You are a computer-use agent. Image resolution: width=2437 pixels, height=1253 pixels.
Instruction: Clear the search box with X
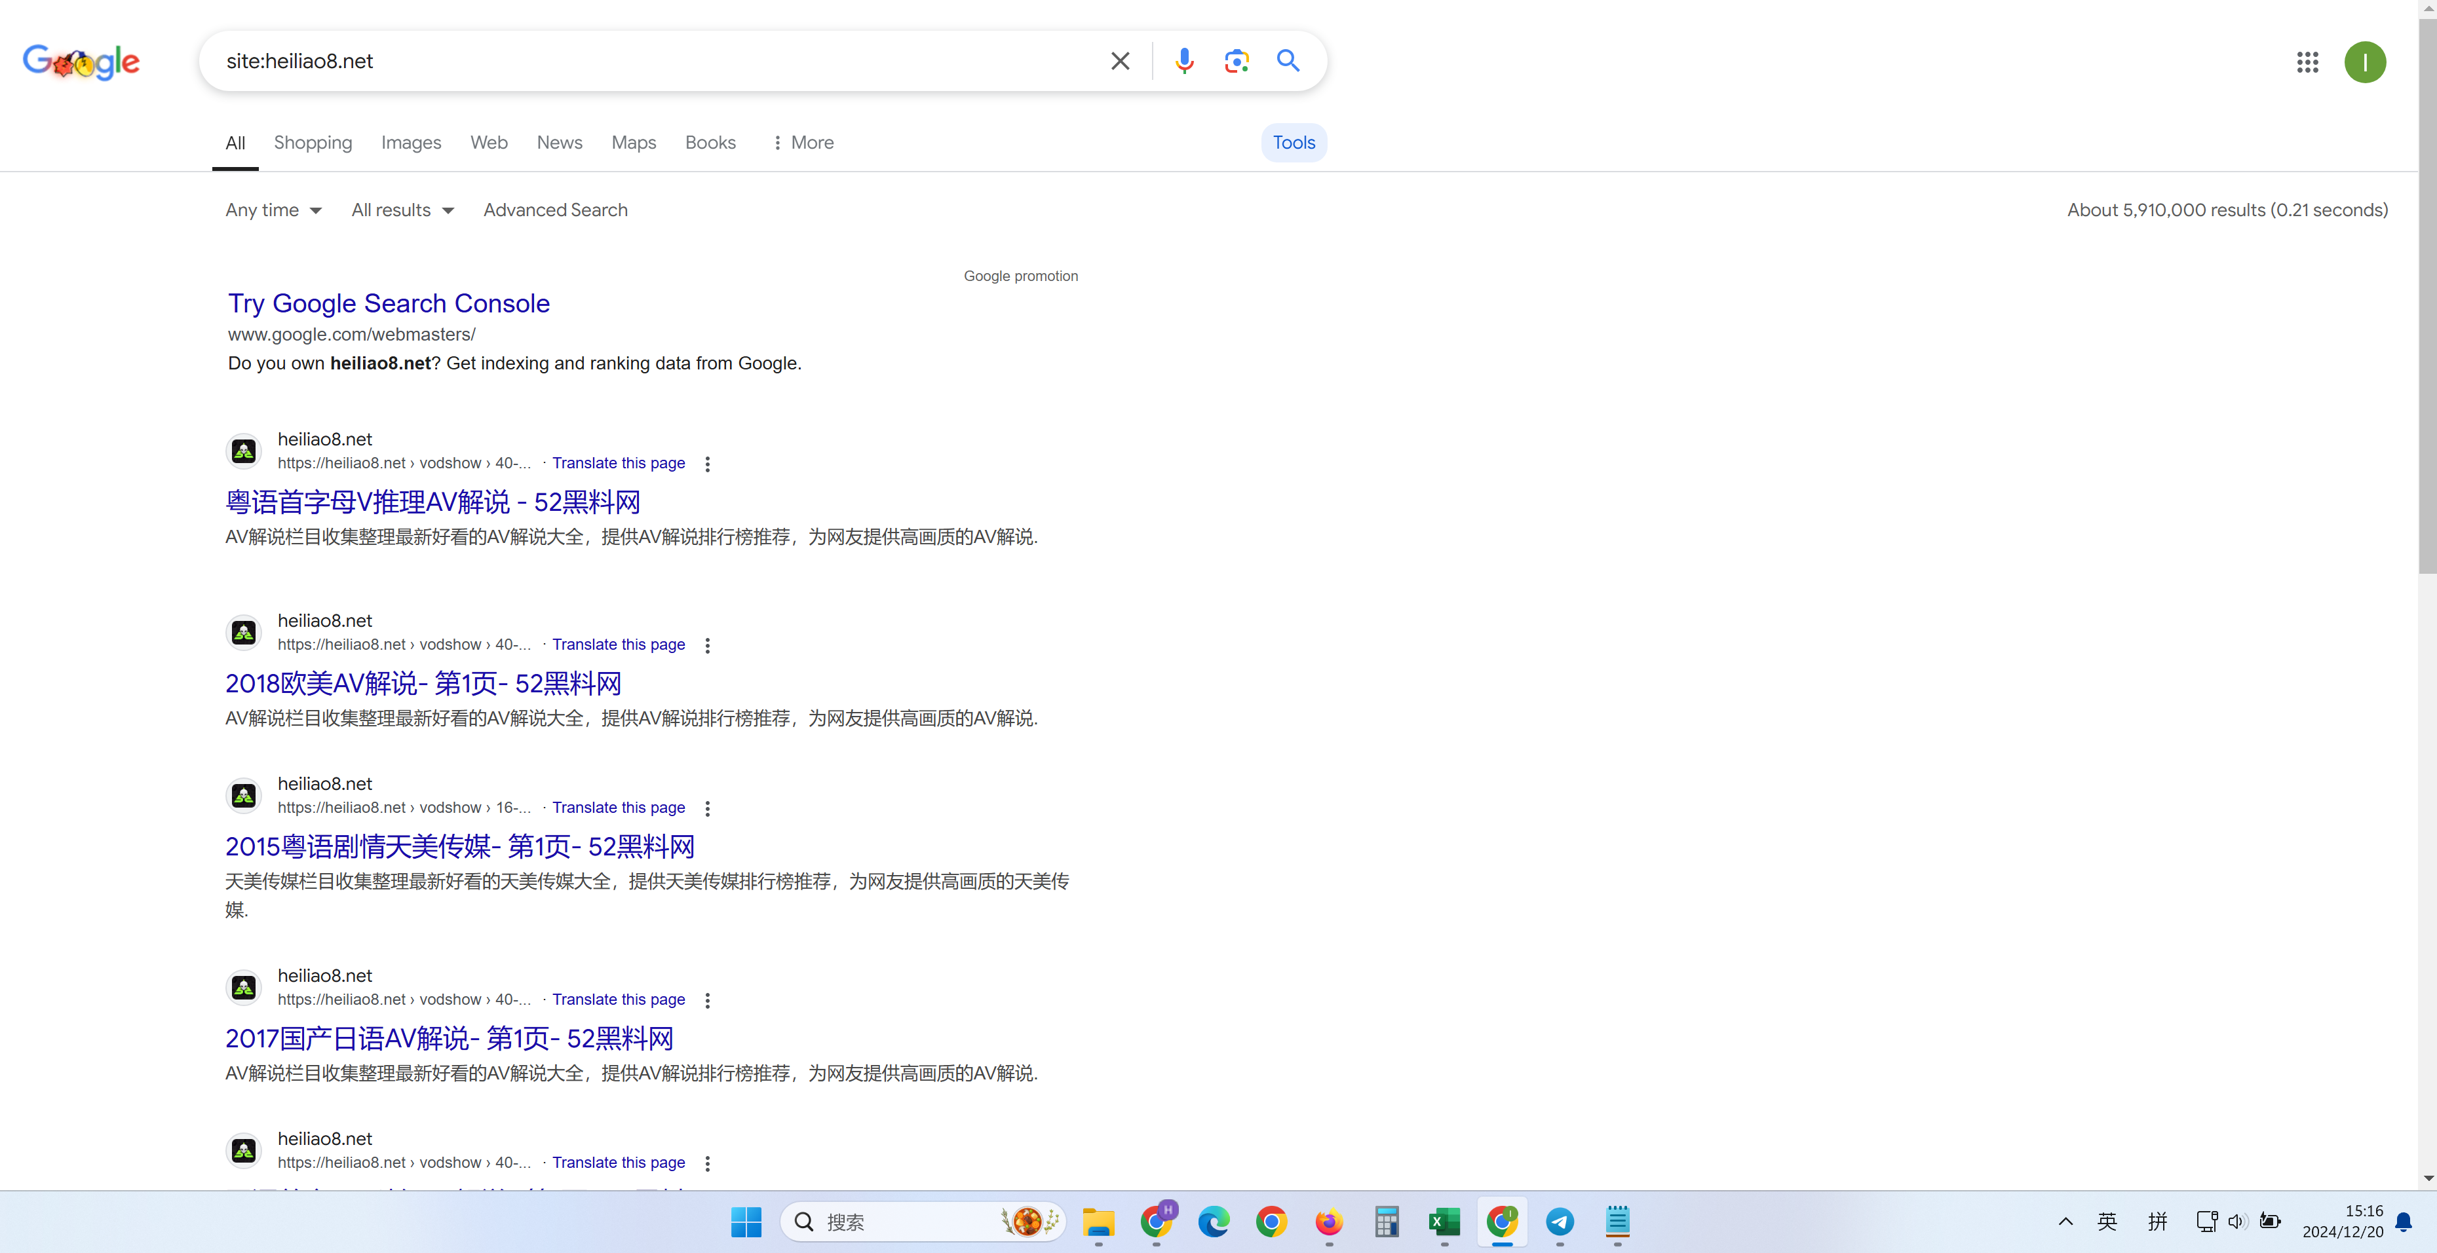[x=1120, y=62]
